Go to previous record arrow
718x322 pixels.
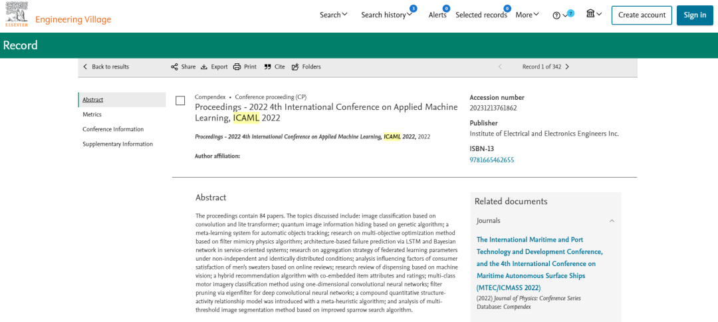point(500,67)
